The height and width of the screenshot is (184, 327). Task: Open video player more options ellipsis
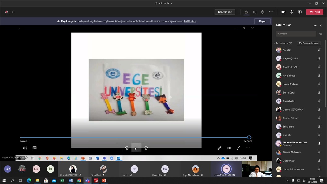pos(248,148)
